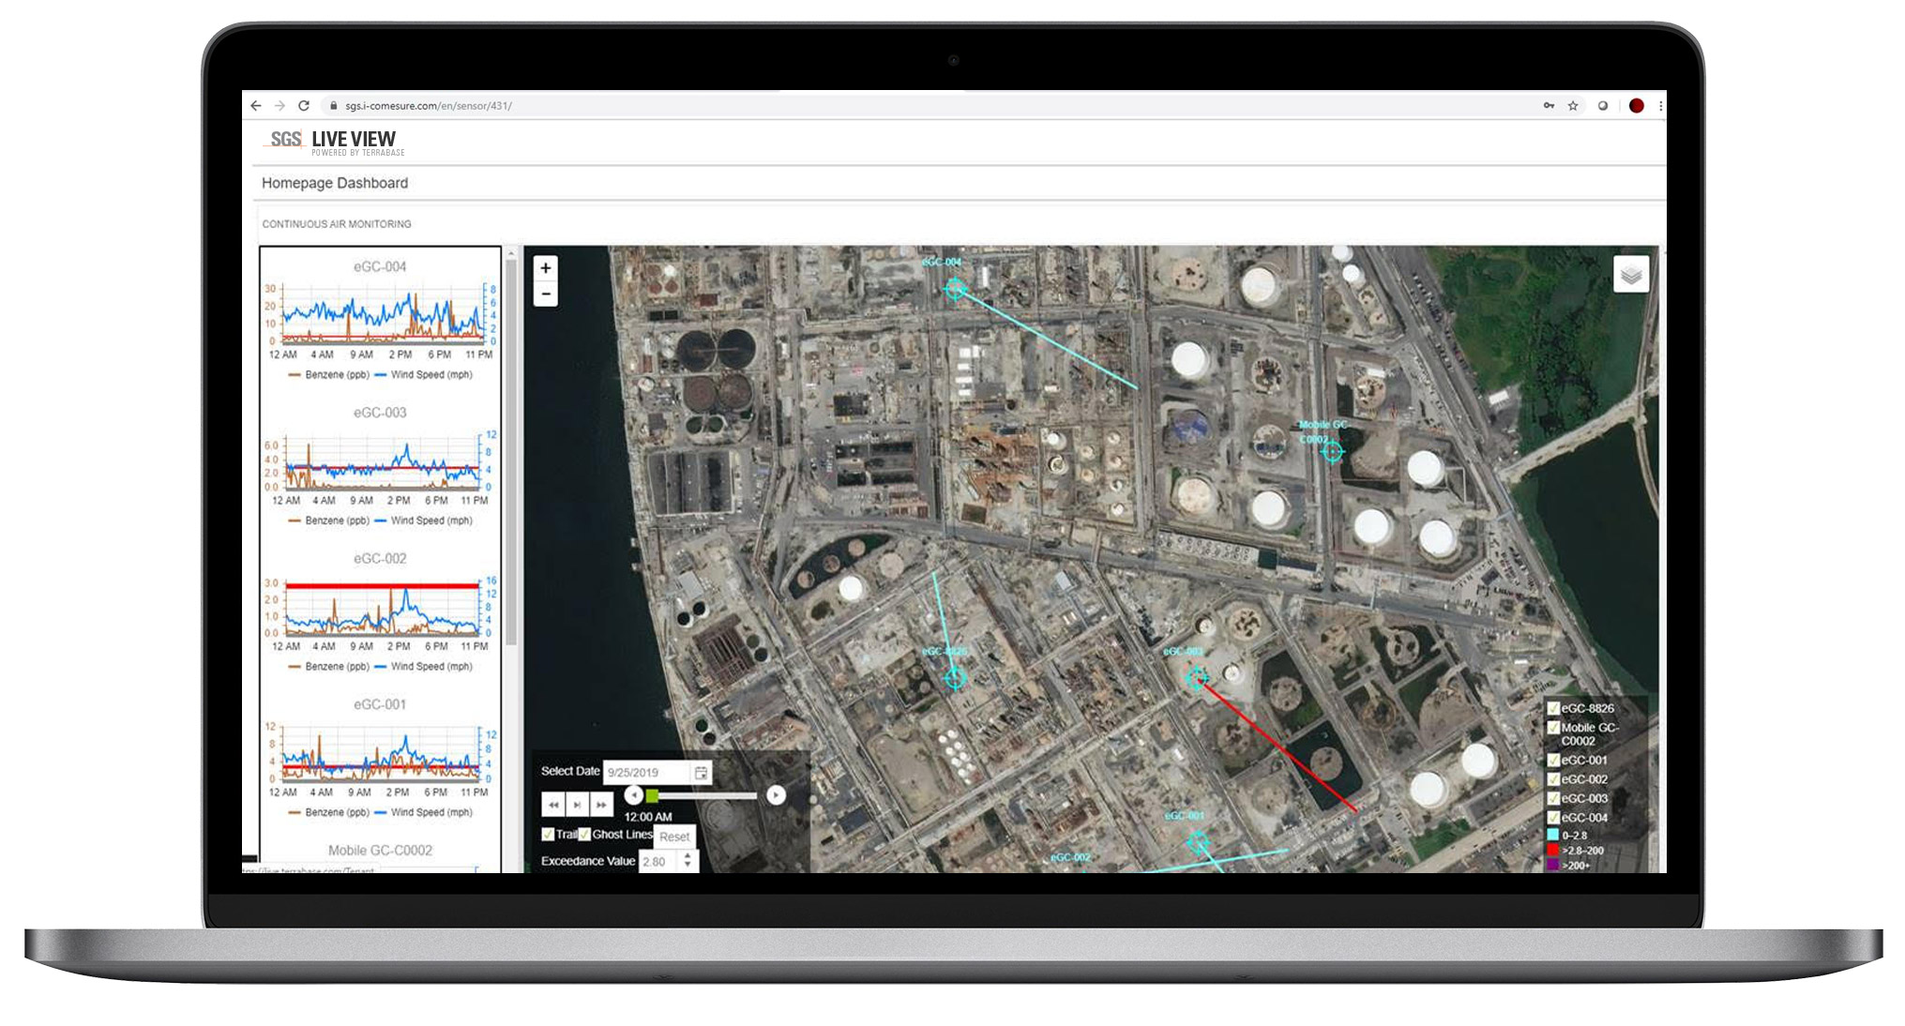
Task: Click the left arrow of the time slider
Action: [x=634, y=795]
